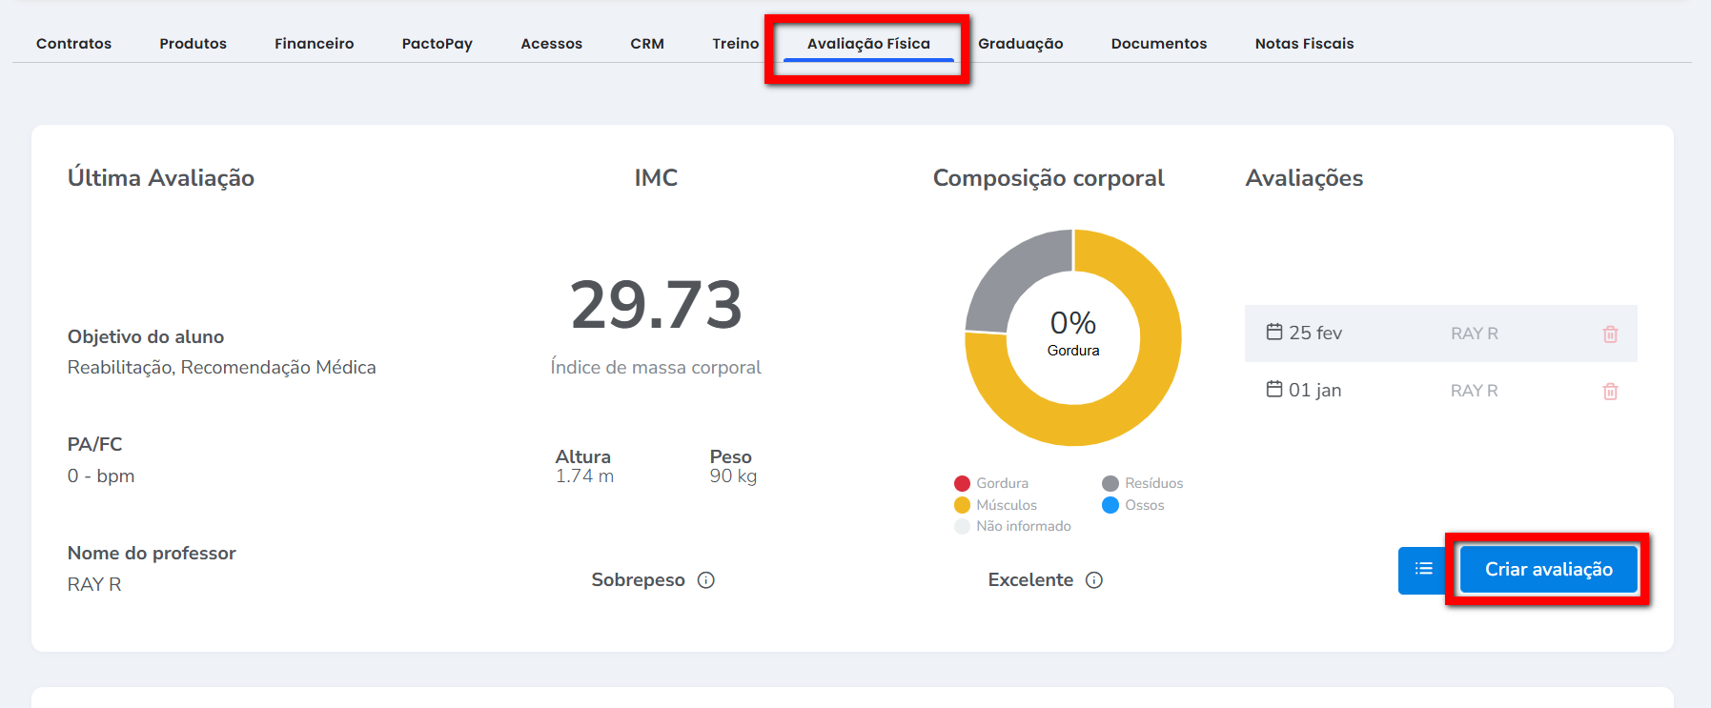Screen dimensions: 1711x708
Task: Toggle Não informado legend entry
Action: (1013, 526)
